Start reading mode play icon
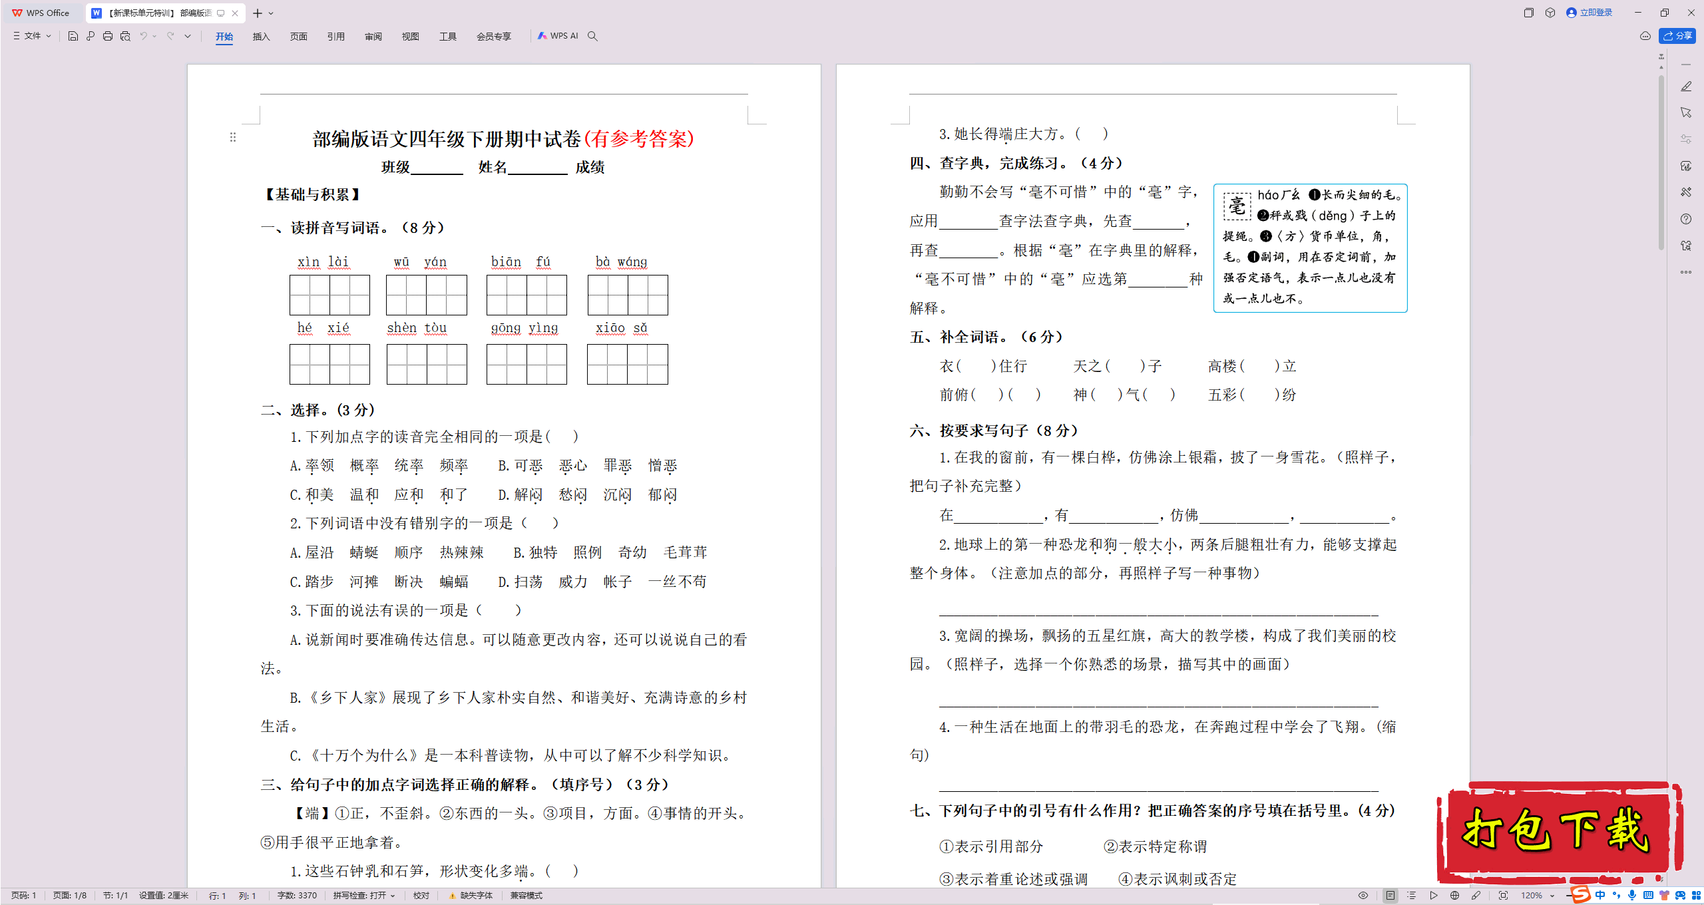 click(x=1434, y=896)
